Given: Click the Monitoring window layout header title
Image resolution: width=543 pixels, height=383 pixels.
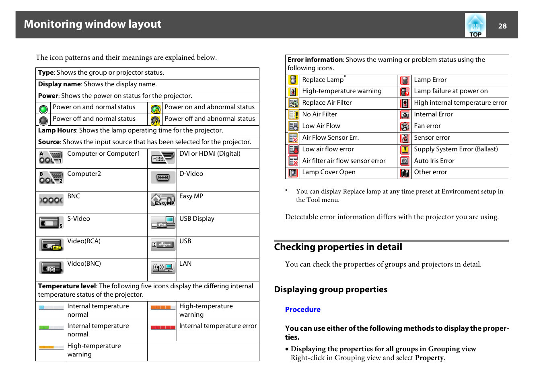Looking at the screenshot, I should 93,24.
